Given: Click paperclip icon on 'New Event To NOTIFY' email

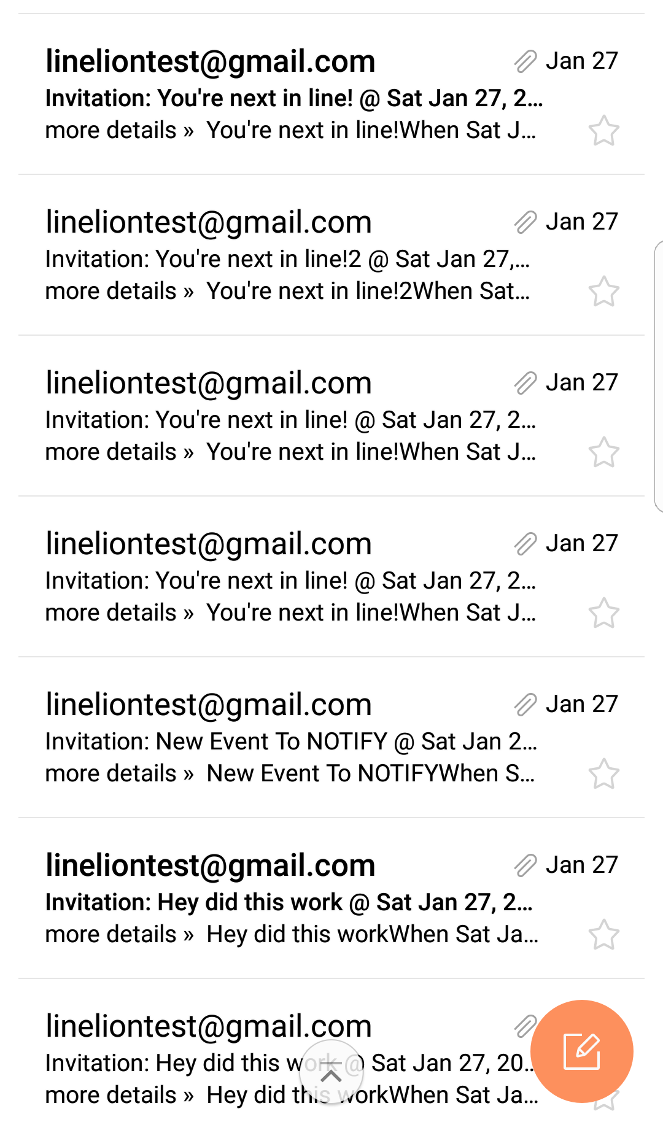Looking at the screenshot, I should pyautogui.click(x=525, y=704).
